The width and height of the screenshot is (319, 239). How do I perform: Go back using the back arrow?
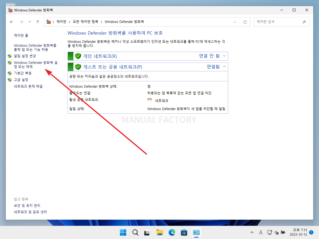pyautogui.click(x=12, y=22)
